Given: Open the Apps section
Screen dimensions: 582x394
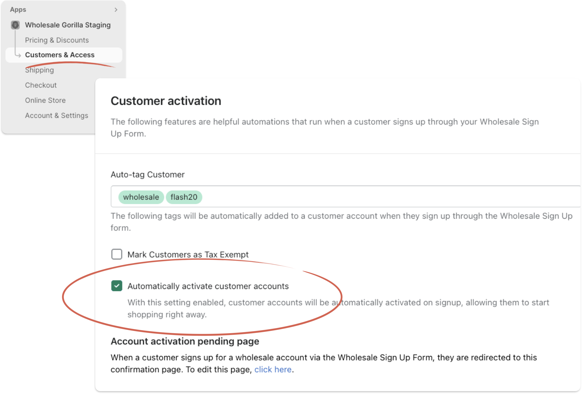Looking at the screenshot, I should [18, 9].
